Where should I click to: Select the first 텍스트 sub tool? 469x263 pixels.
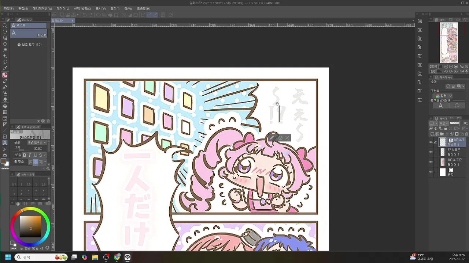(29, 26)
